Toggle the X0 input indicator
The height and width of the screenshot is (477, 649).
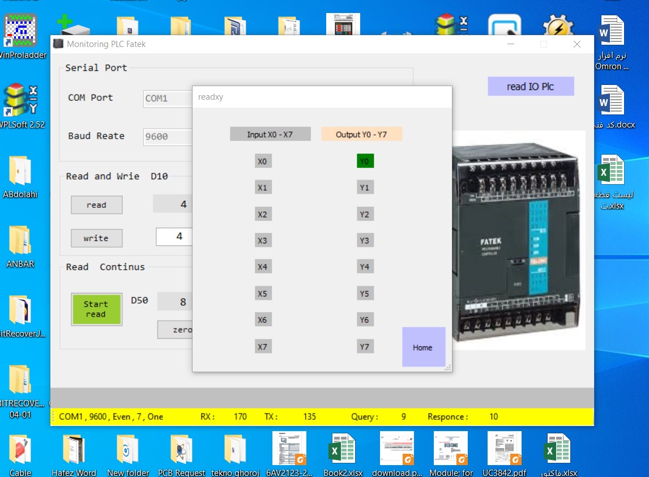[263, 161]
